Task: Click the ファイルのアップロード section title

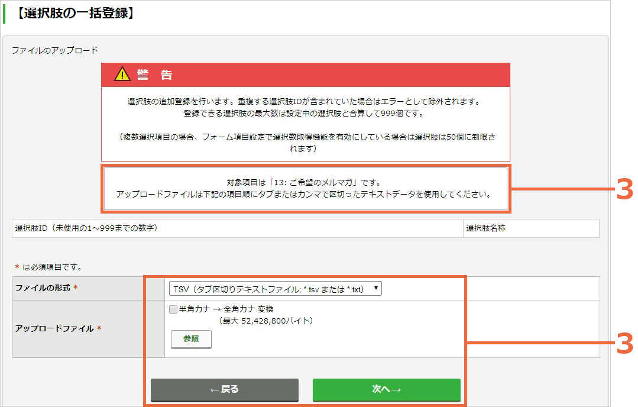Action: [55, 50]
